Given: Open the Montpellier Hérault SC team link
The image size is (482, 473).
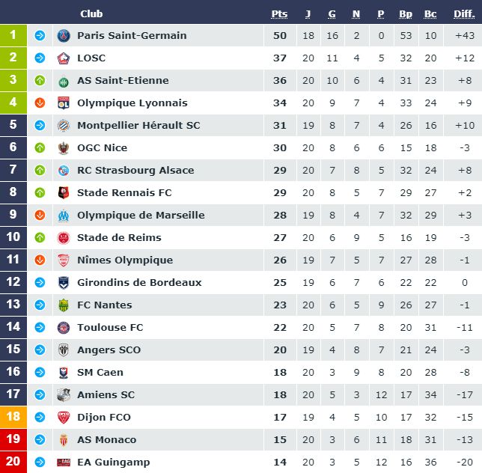Looking at the screenshot, I should 138,126.
